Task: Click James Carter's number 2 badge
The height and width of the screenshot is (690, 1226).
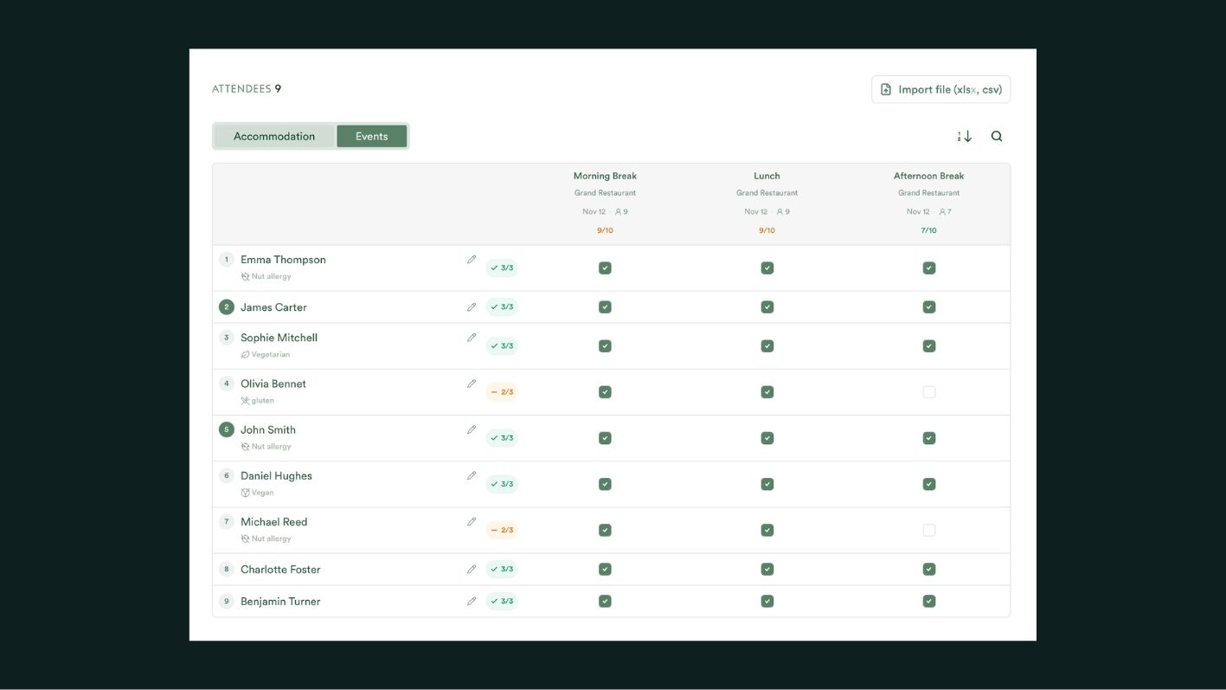Action: [227, 306]
